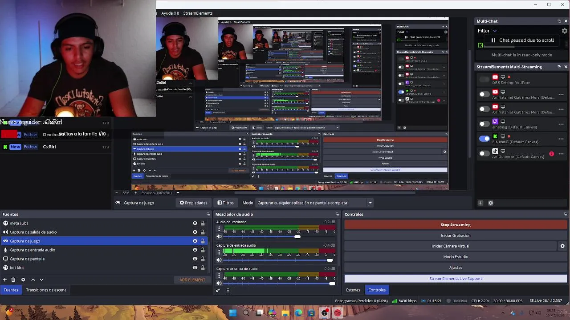570x320 pixels.
Task: Open options for elnatasg Twitch destination
Action: coord(561,124)
